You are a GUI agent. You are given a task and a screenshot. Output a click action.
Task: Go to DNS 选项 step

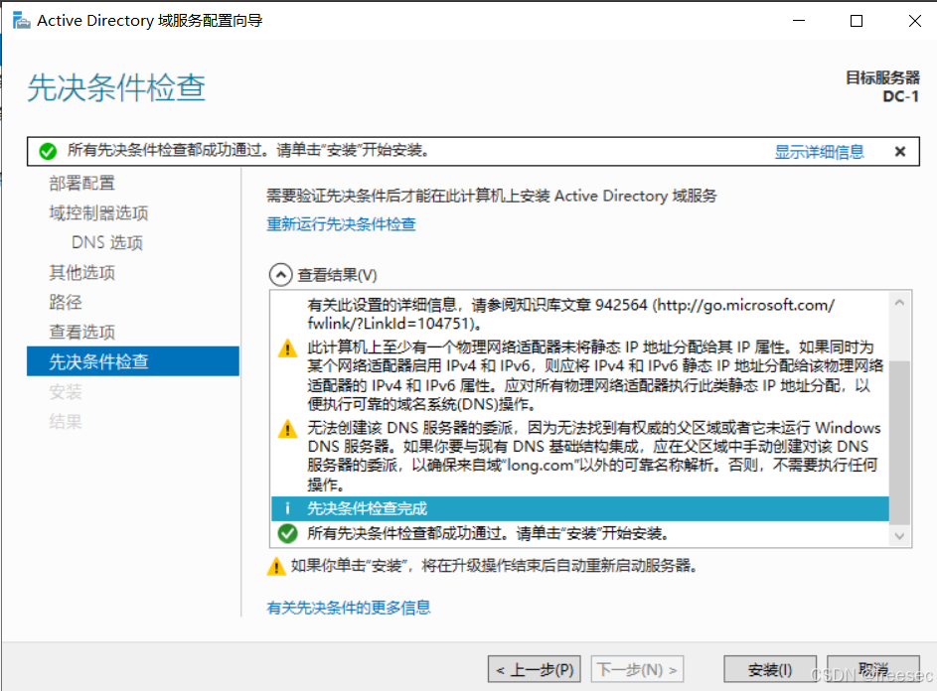[107, 242]
